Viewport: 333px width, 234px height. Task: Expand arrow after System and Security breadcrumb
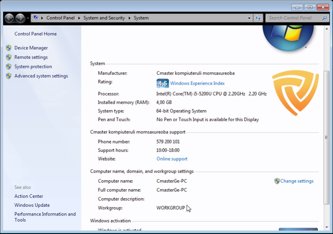tap(129, 18)
